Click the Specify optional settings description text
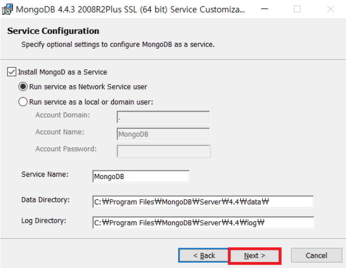Image resolution: width=346 pixels, height=268 pixels. (118, 45)
